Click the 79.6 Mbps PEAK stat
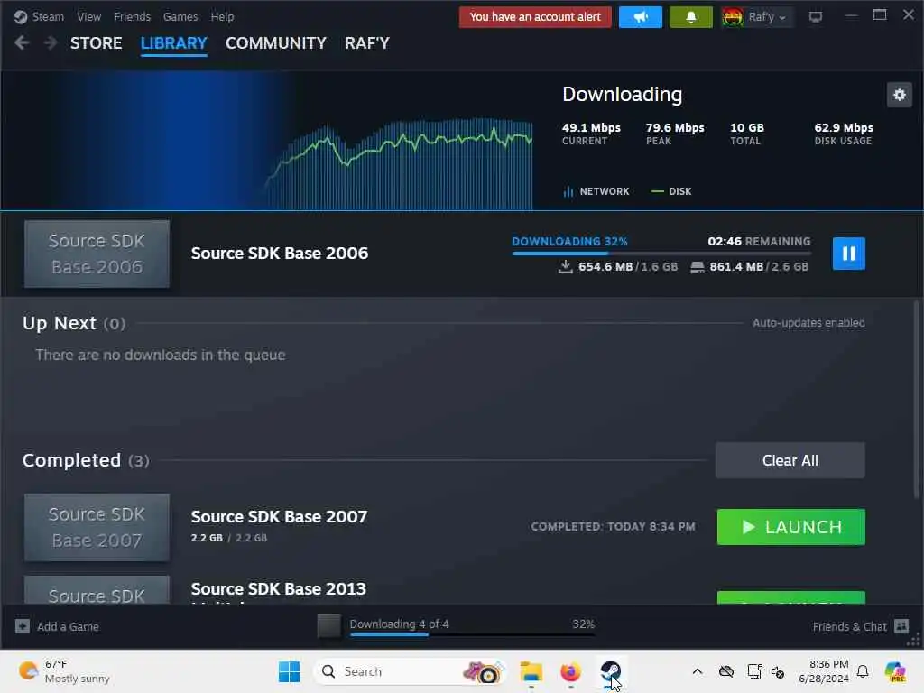 tap(675, 134)
